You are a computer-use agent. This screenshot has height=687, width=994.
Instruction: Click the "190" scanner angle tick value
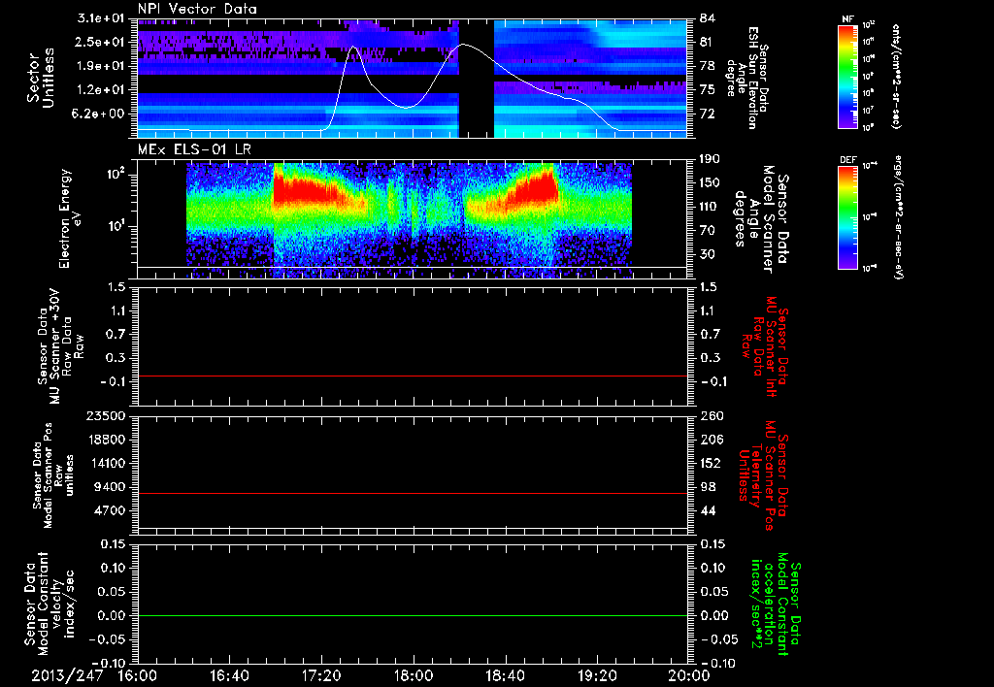[x=710, y=159]
